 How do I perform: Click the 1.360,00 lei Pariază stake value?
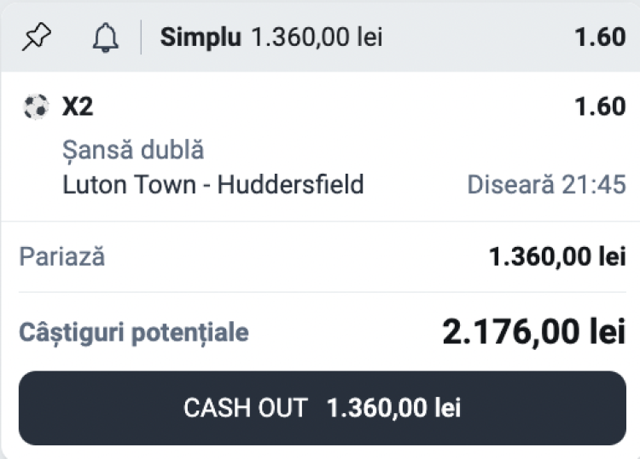click(557, 256)
